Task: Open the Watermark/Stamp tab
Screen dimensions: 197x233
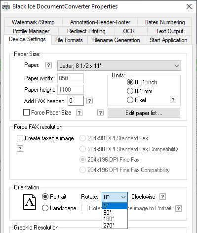Action: coord(33,22)
